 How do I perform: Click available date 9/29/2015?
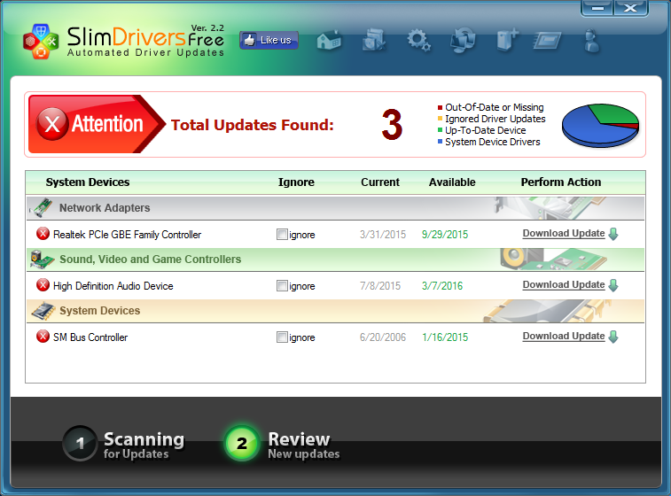445,235
